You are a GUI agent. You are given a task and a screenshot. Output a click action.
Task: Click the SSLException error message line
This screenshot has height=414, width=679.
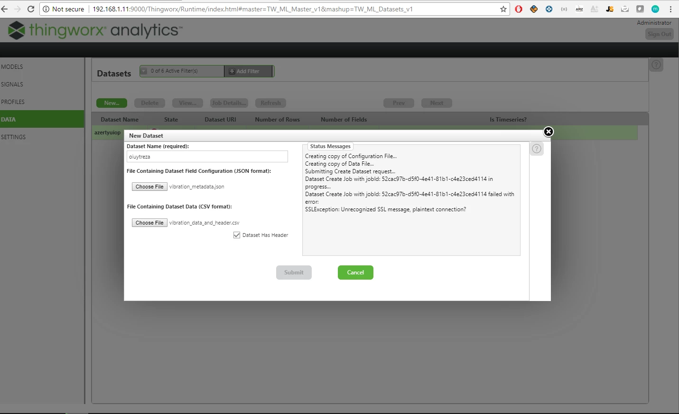point(386,209)
